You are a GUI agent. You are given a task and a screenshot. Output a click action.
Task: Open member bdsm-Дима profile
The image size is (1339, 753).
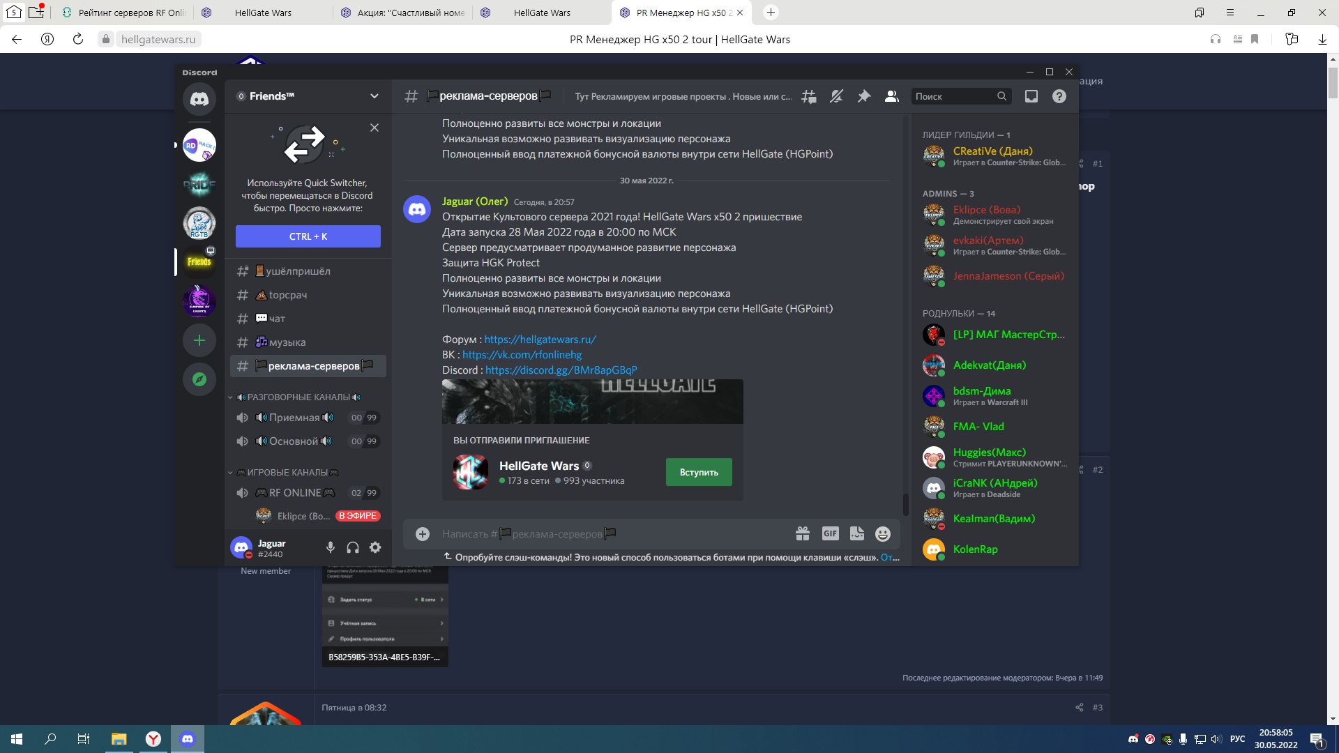(x=995, y=396)
